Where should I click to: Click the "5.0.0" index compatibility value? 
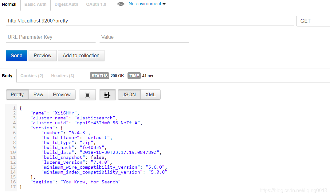pyautogui.click(x=158, y=172)
